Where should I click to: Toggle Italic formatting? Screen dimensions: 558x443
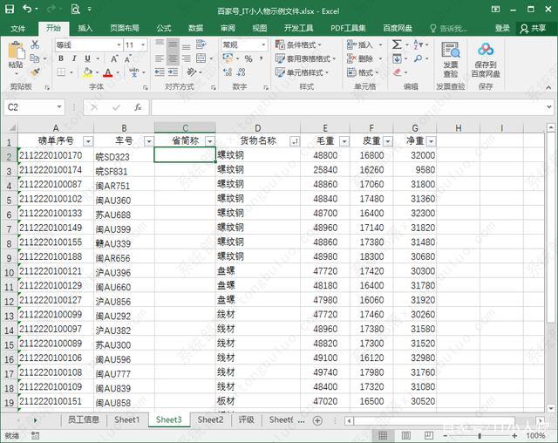tap(74, 58)
